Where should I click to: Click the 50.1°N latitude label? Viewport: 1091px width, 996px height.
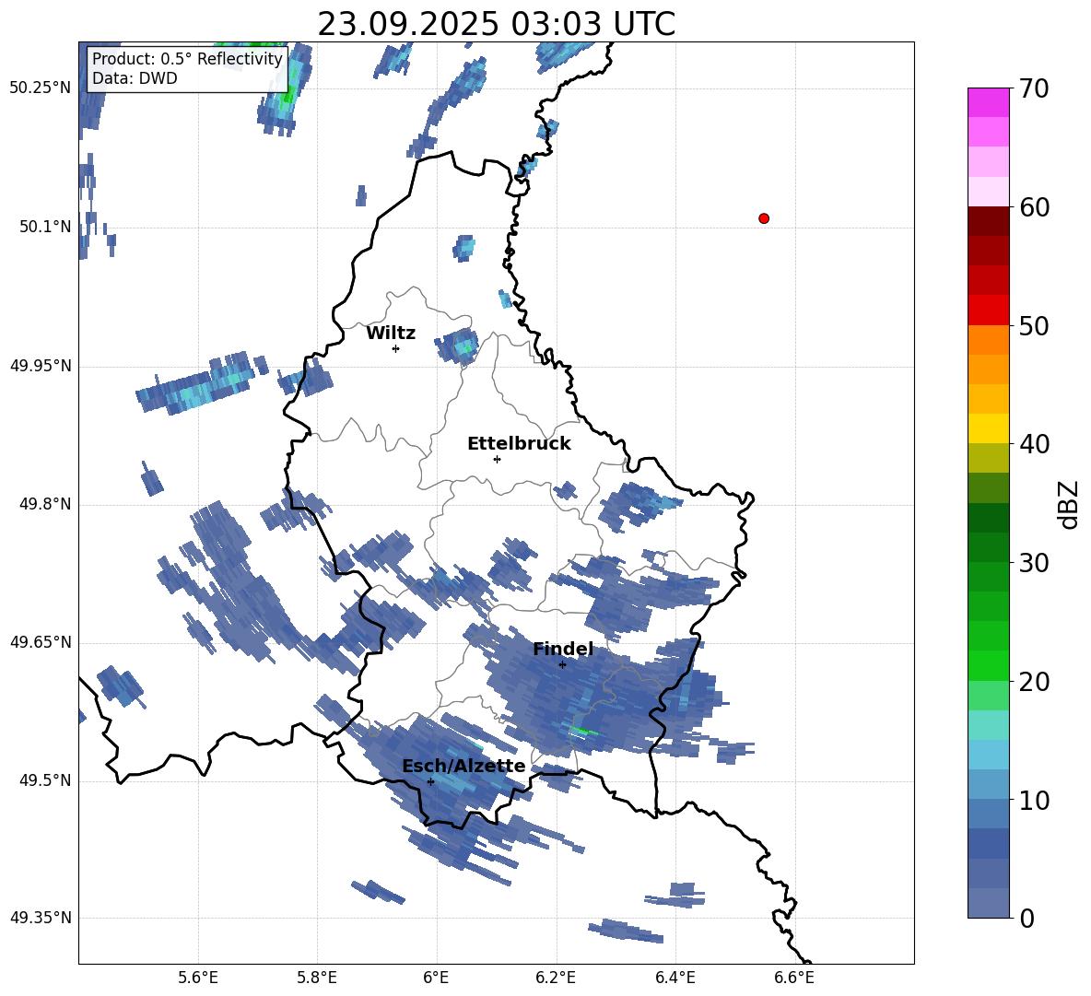coord(44,227)
